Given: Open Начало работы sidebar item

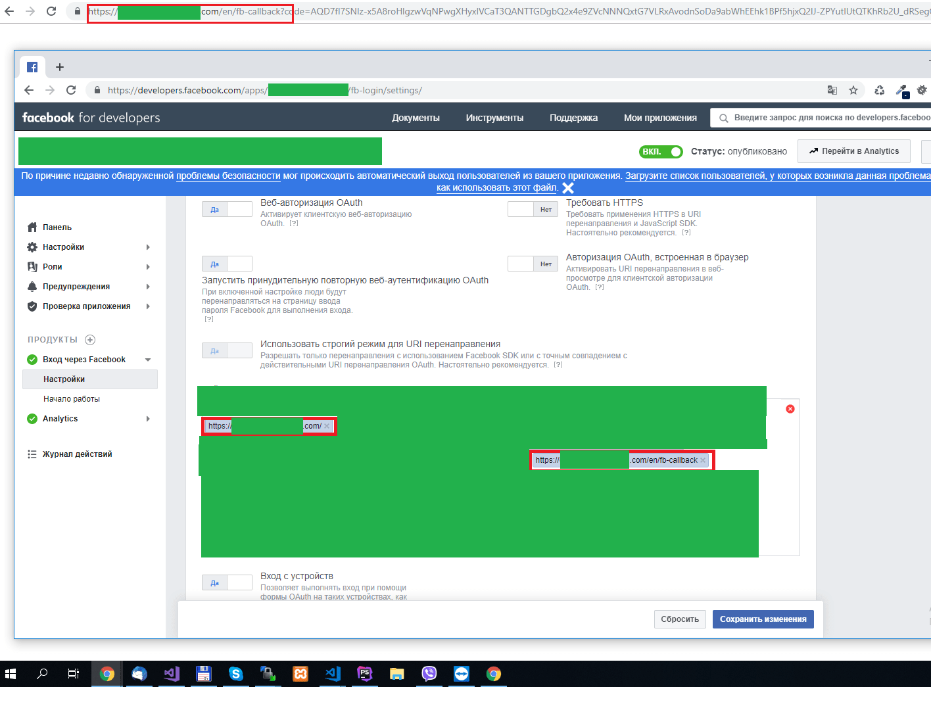Looking at the screenshot, I should coord(72,399).
